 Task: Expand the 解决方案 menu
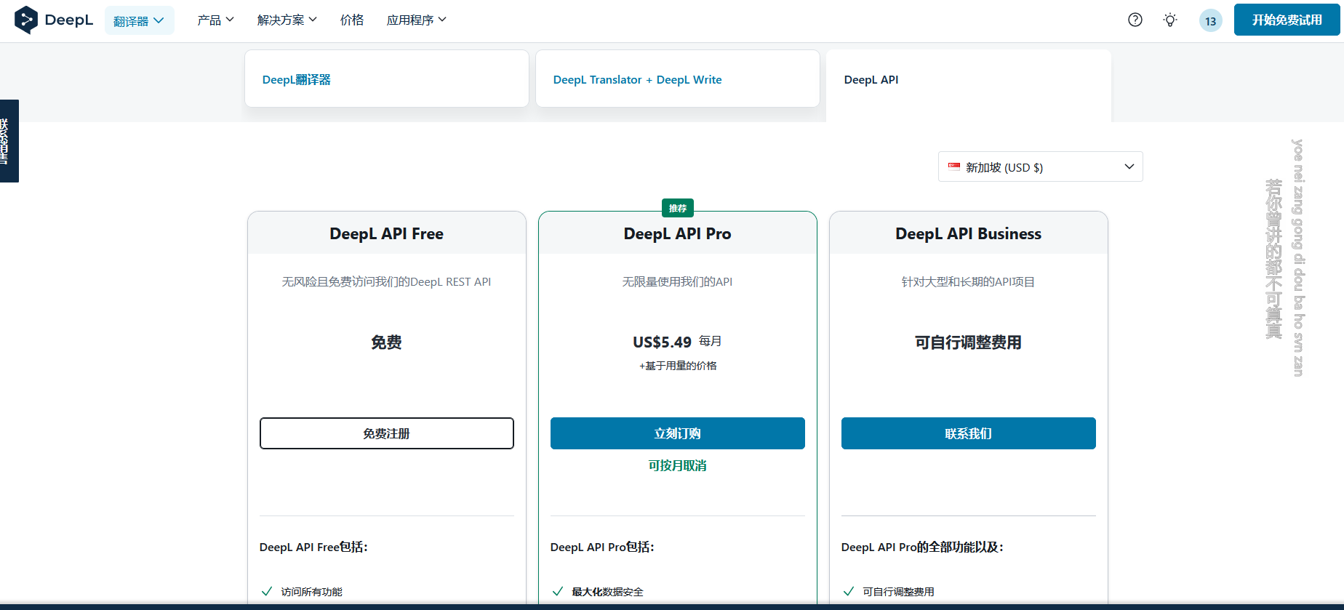(287, 20)
